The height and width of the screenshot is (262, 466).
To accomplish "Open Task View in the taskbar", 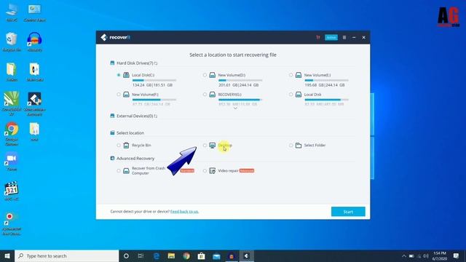I will 141,256.
